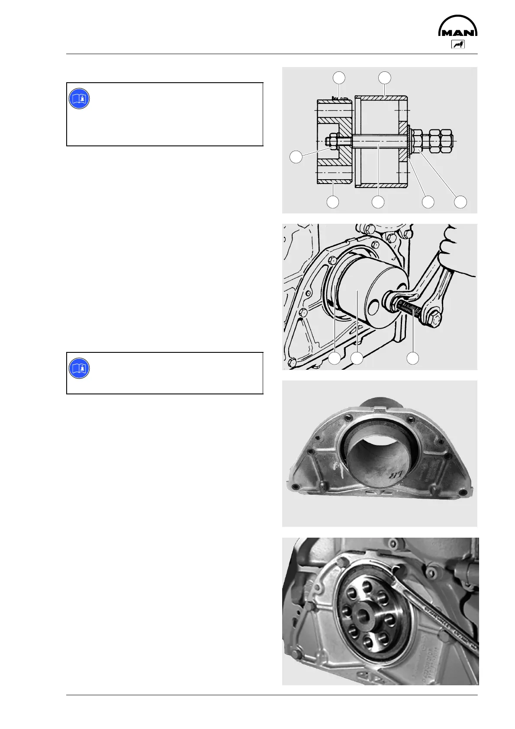Select the callout circle pointing to the small bolt head
Screen dimensions: 515x729
click(x=296, y=156)
